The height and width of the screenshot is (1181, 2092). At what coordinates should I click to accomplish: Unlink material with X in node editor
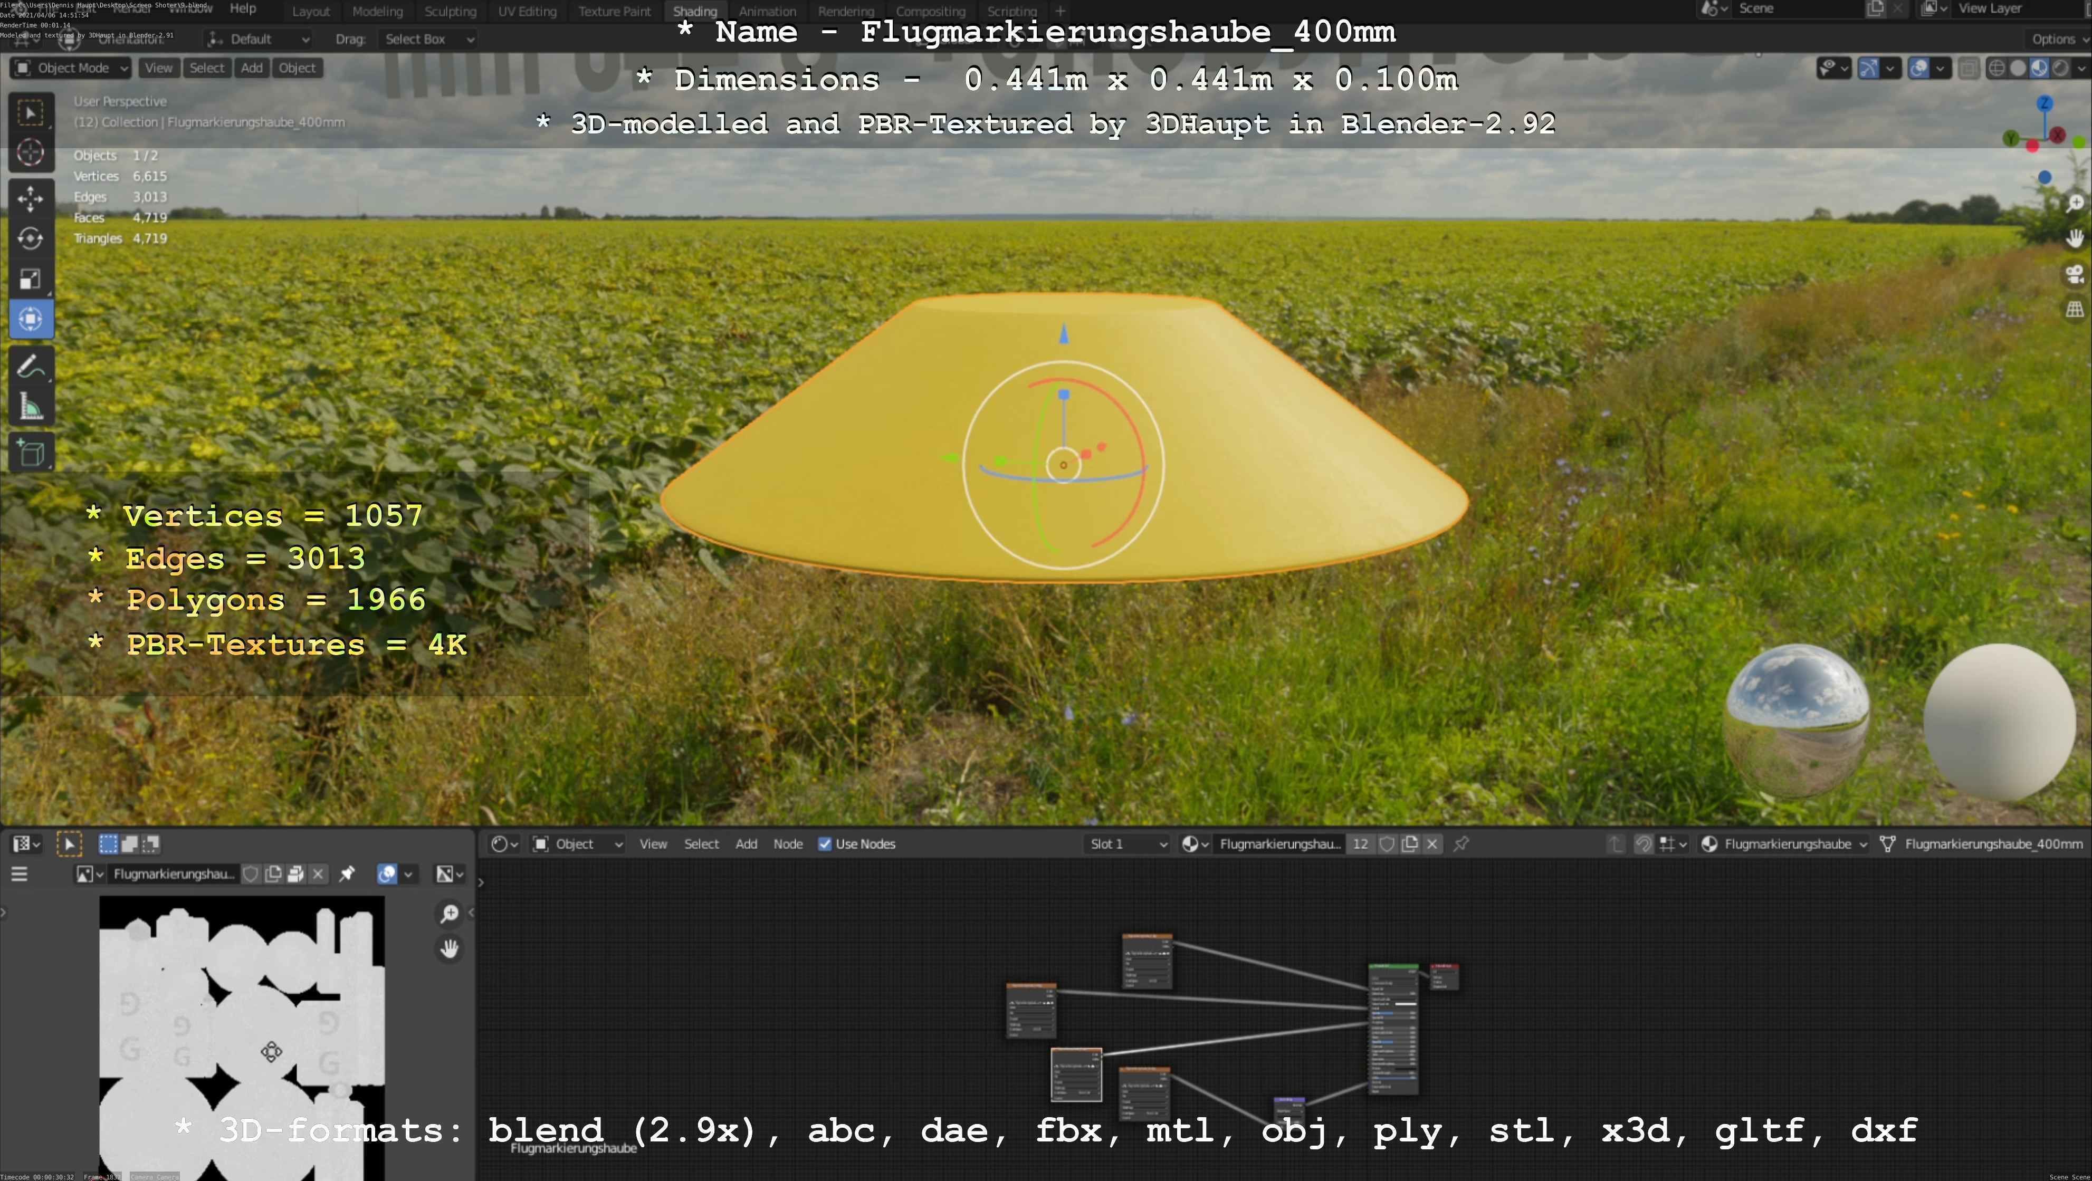[x=1432, y=844]
